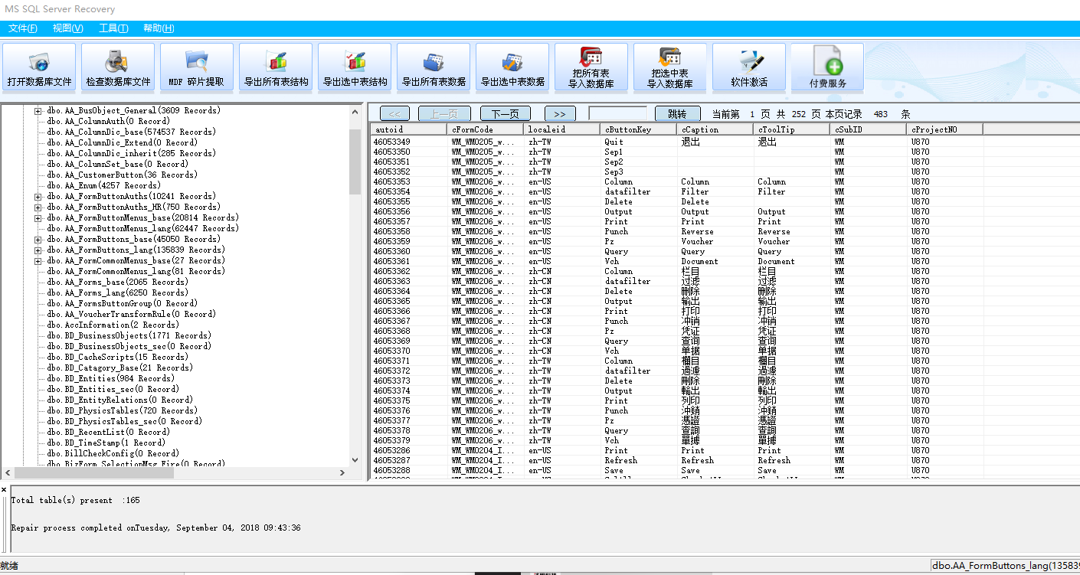This screenshot has height=575, width=1080.
Task: Expand dbo.AA_FormButtonAuths tree node
Action: (x=38, y=196)
